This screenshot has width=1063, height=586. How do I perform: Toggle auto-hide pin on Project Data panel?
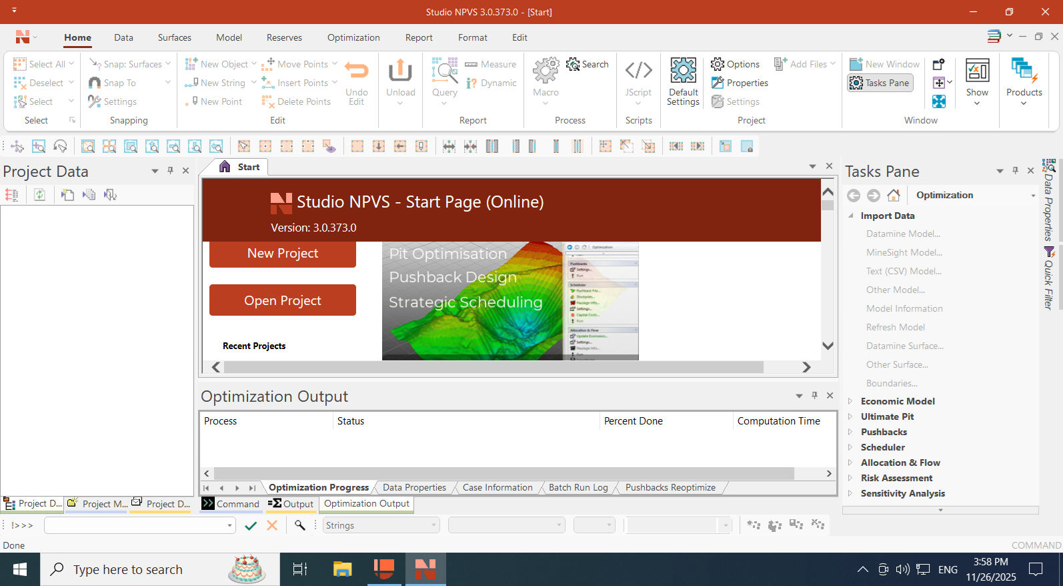[x=170, y=171]
